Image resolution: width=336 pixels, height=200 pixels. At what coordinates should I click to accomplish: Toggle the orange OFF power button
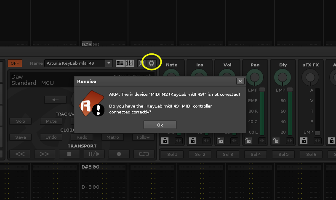click(15, 63)
